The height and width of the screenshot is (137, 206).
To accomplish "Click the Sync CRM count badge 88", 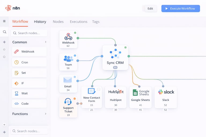I will (x=115, y=67).
